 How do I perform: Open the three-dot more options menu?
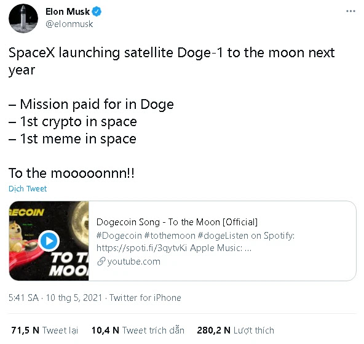coord(350,11)
